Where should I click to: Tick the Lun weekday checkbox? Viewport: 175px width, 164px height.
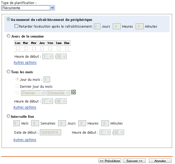pyautogui.click(x=18, y=48)
